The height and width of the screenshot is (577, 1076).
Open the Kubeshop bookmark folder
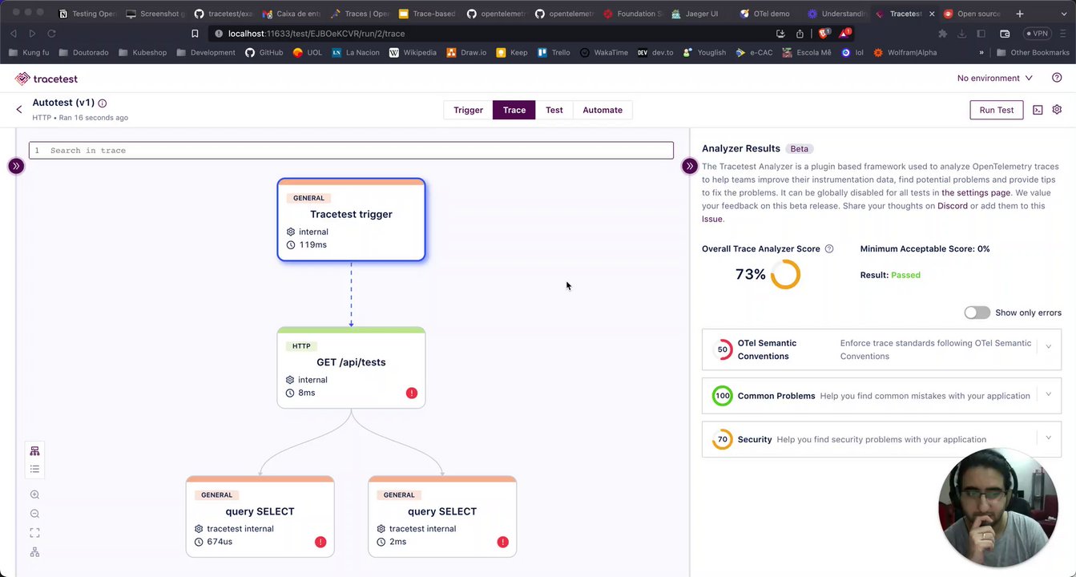143,53
